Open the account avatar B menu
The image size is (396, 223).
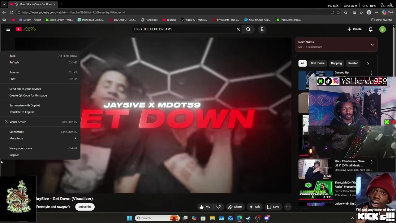pyautogui.click(x=383, y=29)
